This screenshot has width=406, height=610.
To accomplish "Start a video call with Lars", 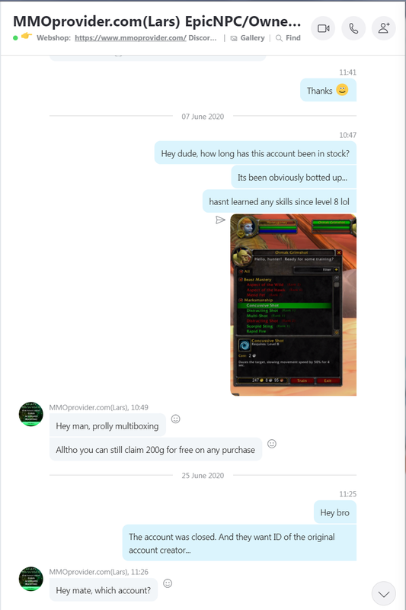I will click(x=323, y=28).
